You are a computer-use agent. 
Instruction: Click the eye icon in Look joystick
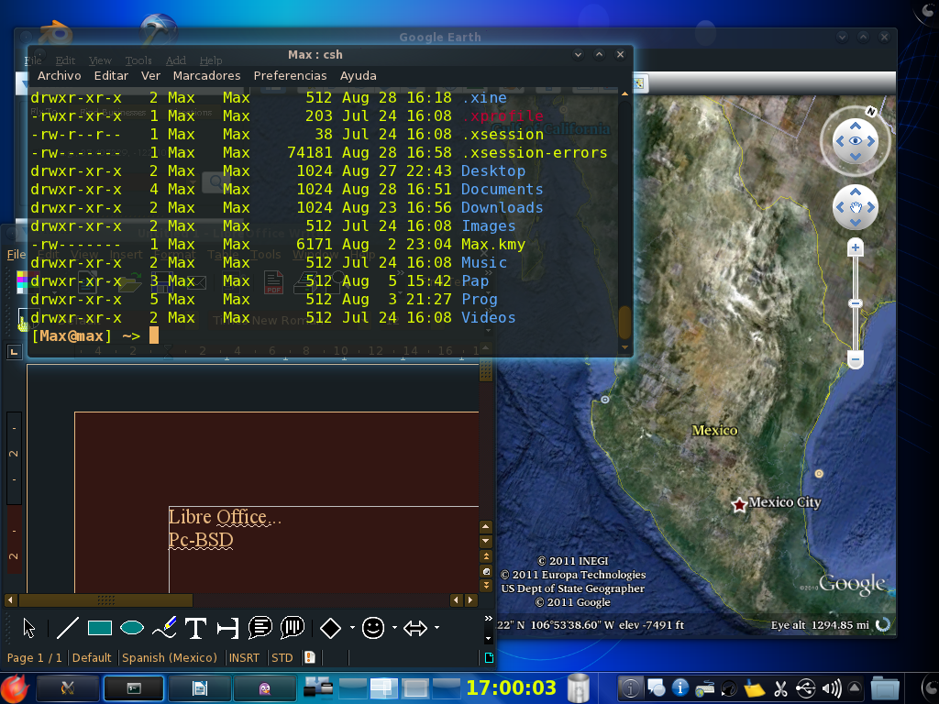click(856, 140)
